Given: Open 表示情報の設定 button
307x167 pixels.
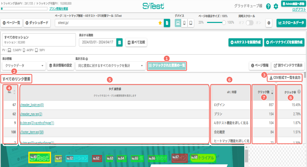Looking at the screenshot, I should pyautogui.click(x=61, y=66).
